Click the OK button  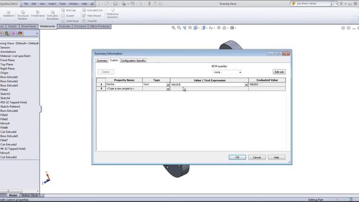[x=237, y=157]
